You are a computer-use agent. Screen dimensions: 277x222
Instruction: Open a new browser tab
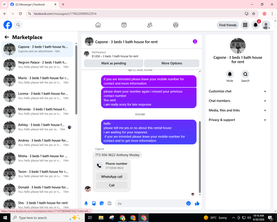63,4
